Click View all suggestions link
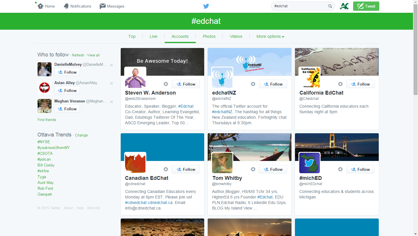 [x=93, y=55]
